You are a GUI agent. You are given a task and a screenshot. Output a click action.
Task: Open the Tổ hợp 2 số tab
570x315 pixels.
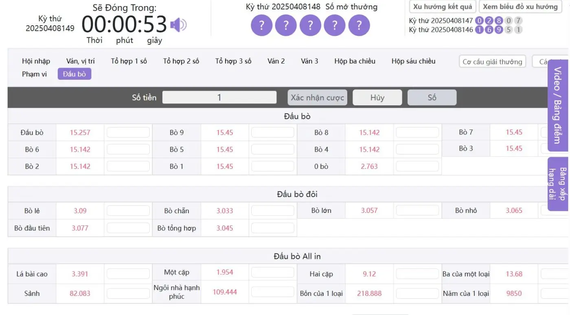tap(181, 61)
